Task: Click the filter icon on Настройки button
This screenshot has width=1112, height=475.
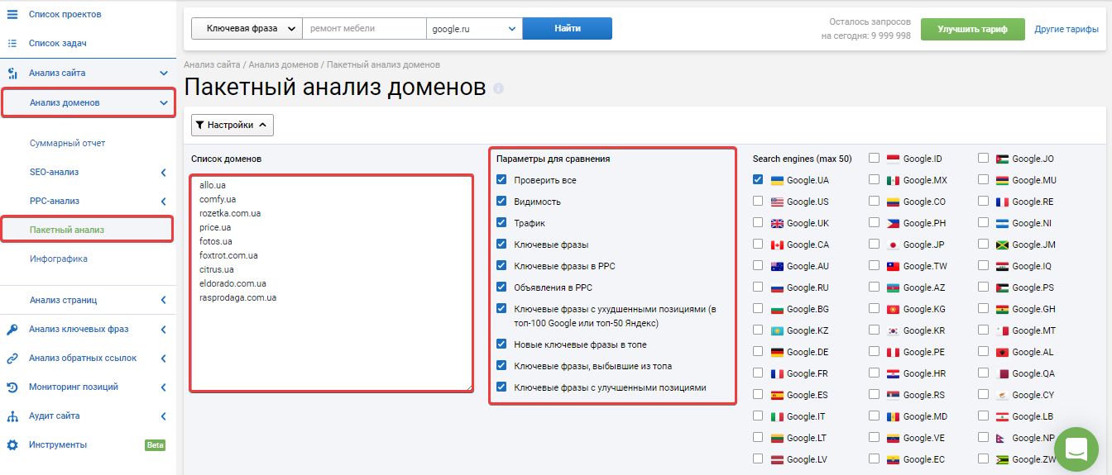Action: pos(200,126)
